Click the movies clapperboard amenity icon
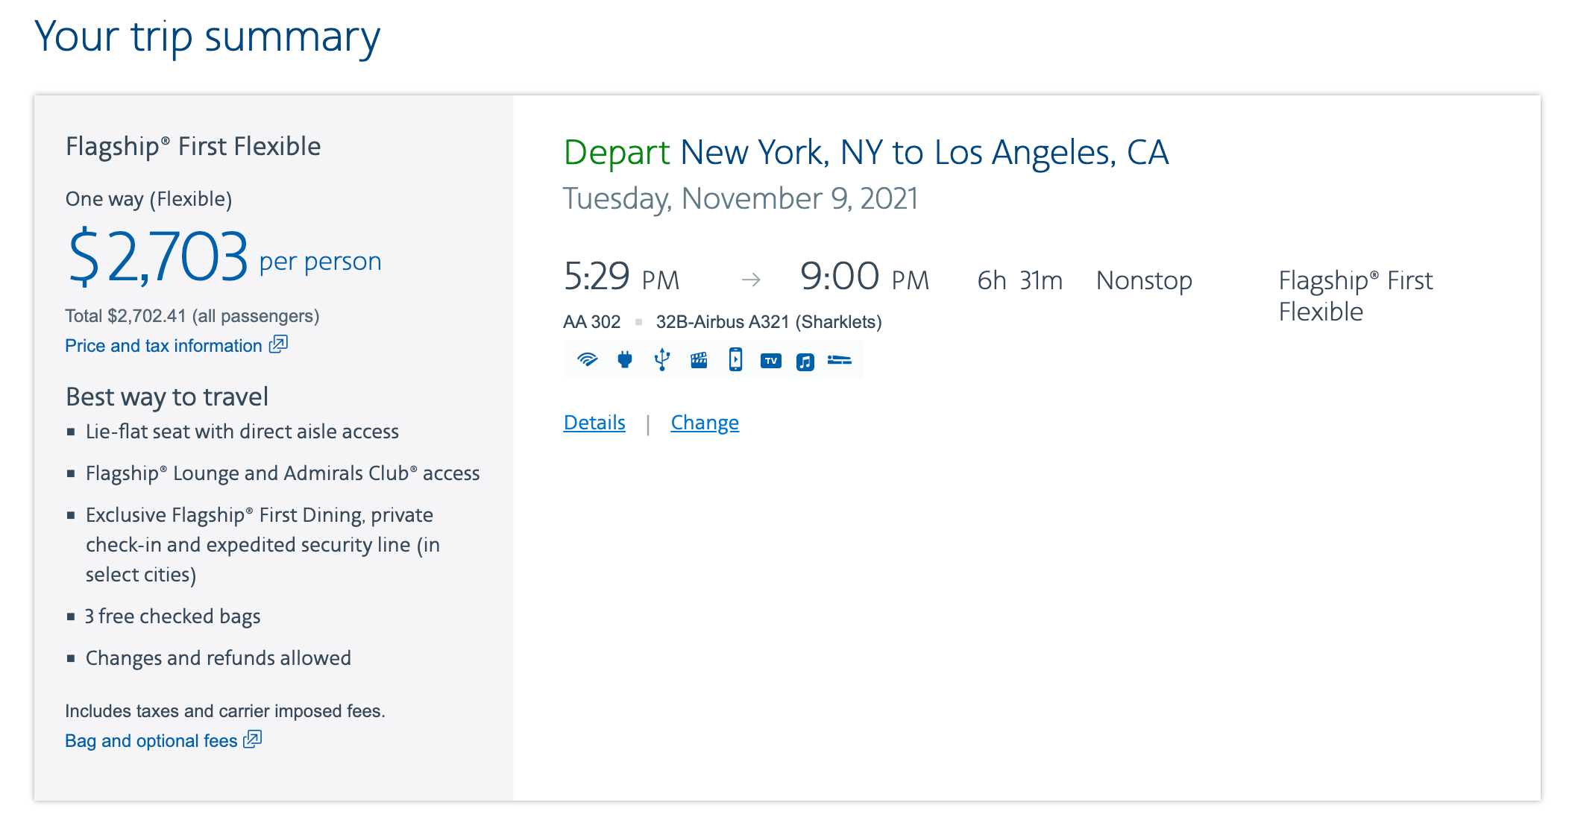Screen dimensions: 1572x817 [x=699, y=361]
